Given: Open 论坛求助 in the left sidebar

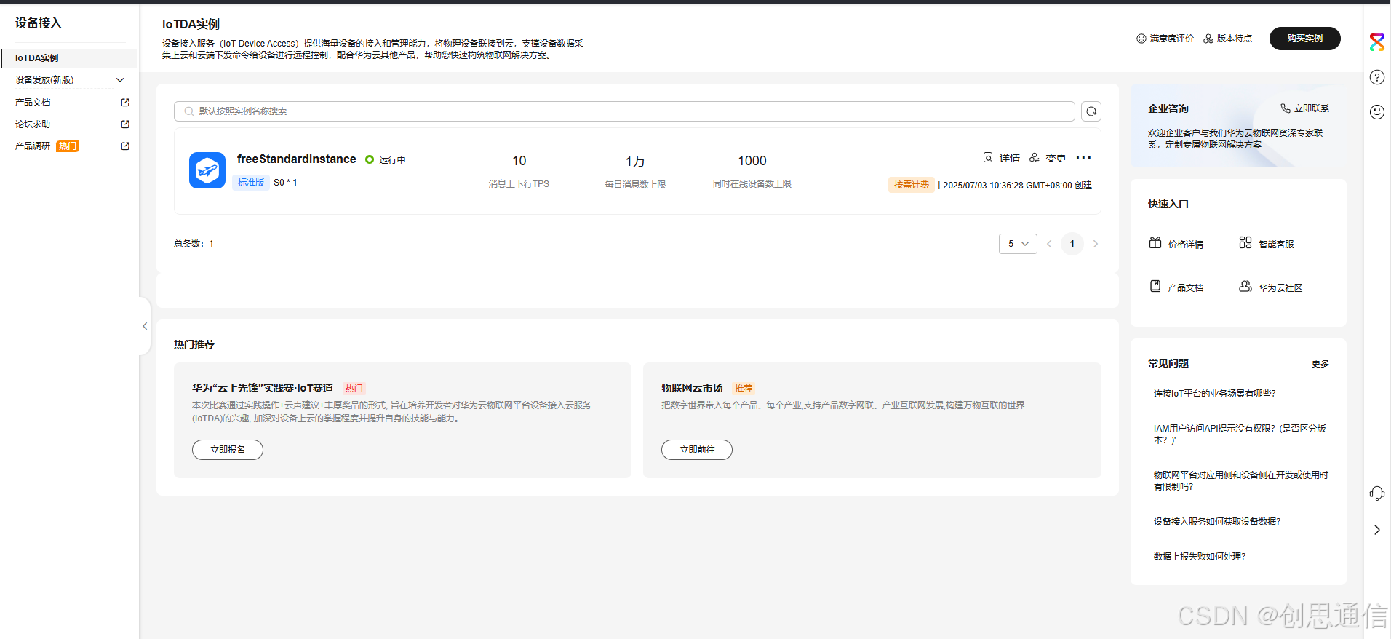Looking at the screenshot, I should (x=33, y=124).
